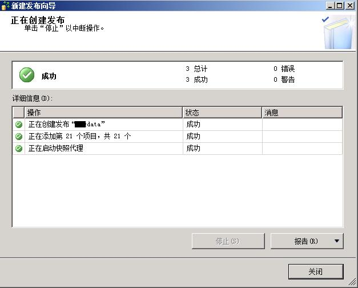Minimize the 新建发布向导 window
Viewport: 358px width, 288px height.
330,6
